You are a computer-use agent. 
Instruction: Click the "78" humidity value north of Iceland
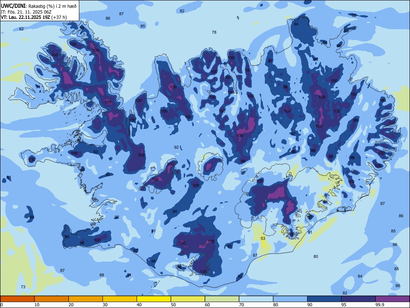(214, 32)
